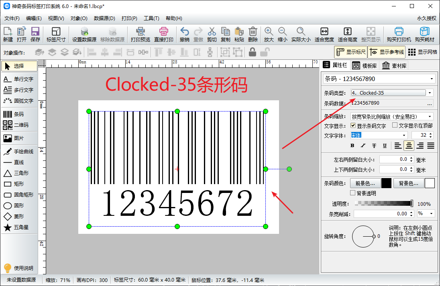Select the 圆弧文字 arc text tool
This screenshot has width=440, height=286.
click(x=19, y=101)
